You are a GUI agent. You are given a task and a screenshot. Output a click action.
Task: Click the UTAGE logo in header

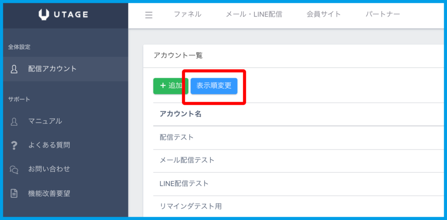coord(63,14)
